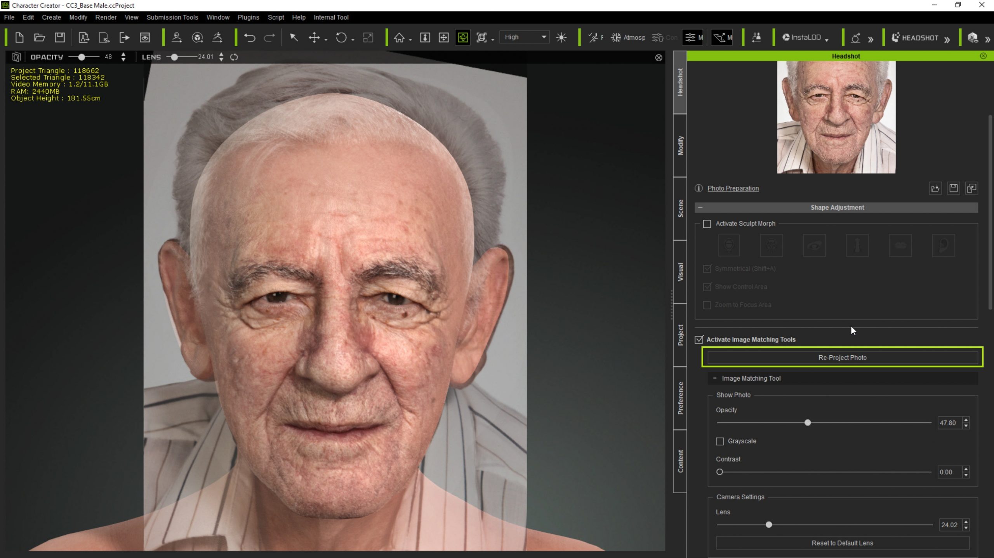
Task: Click the image overlay icon left of OPACITY
Action: (x=16, y=57)
